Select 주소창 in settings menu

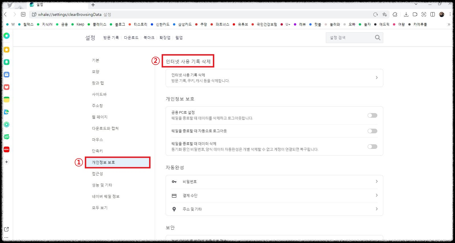click(97, 106)
